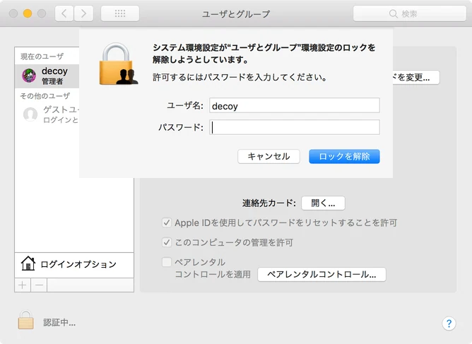
Task: Select decoy 管理者 row in user list
Action: click(x=47, y=76)
